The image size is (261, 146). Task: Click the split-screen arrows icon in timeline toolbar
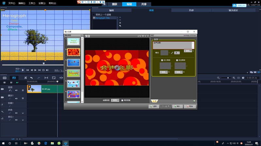[61, 78]
